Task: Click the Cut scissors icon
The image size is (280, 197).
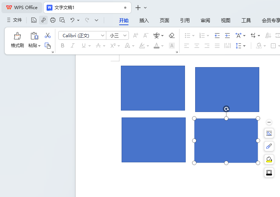Action: 48,35
